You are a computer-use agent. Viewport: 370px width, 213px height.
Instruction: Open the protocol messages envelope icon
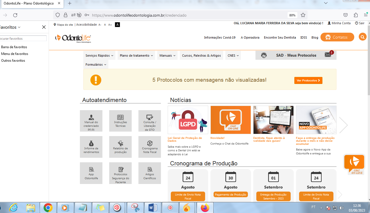coord(328,55)
